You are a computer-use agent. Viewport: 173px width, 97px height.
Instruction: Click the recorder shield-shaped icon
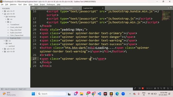pyautogui.click(x=164, y=88)
